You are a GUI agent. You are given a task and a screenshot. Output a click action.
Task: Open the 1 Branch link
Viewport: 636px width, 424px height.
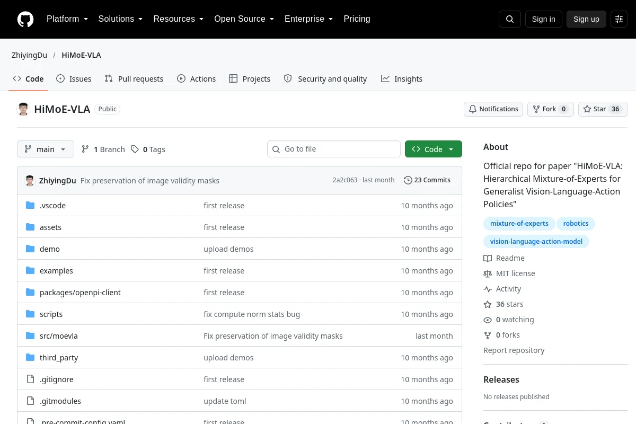(x=103, y=149)
